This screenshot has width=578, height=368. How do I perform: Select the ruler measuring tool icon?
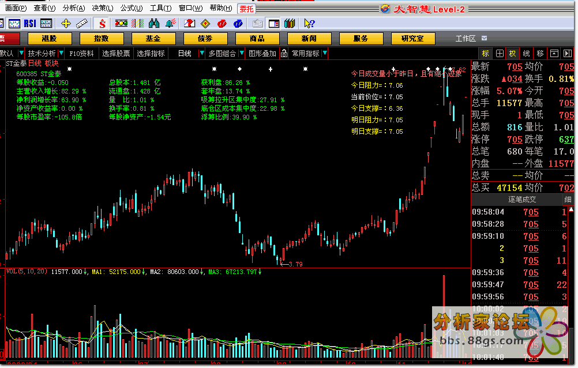[81, 24]
